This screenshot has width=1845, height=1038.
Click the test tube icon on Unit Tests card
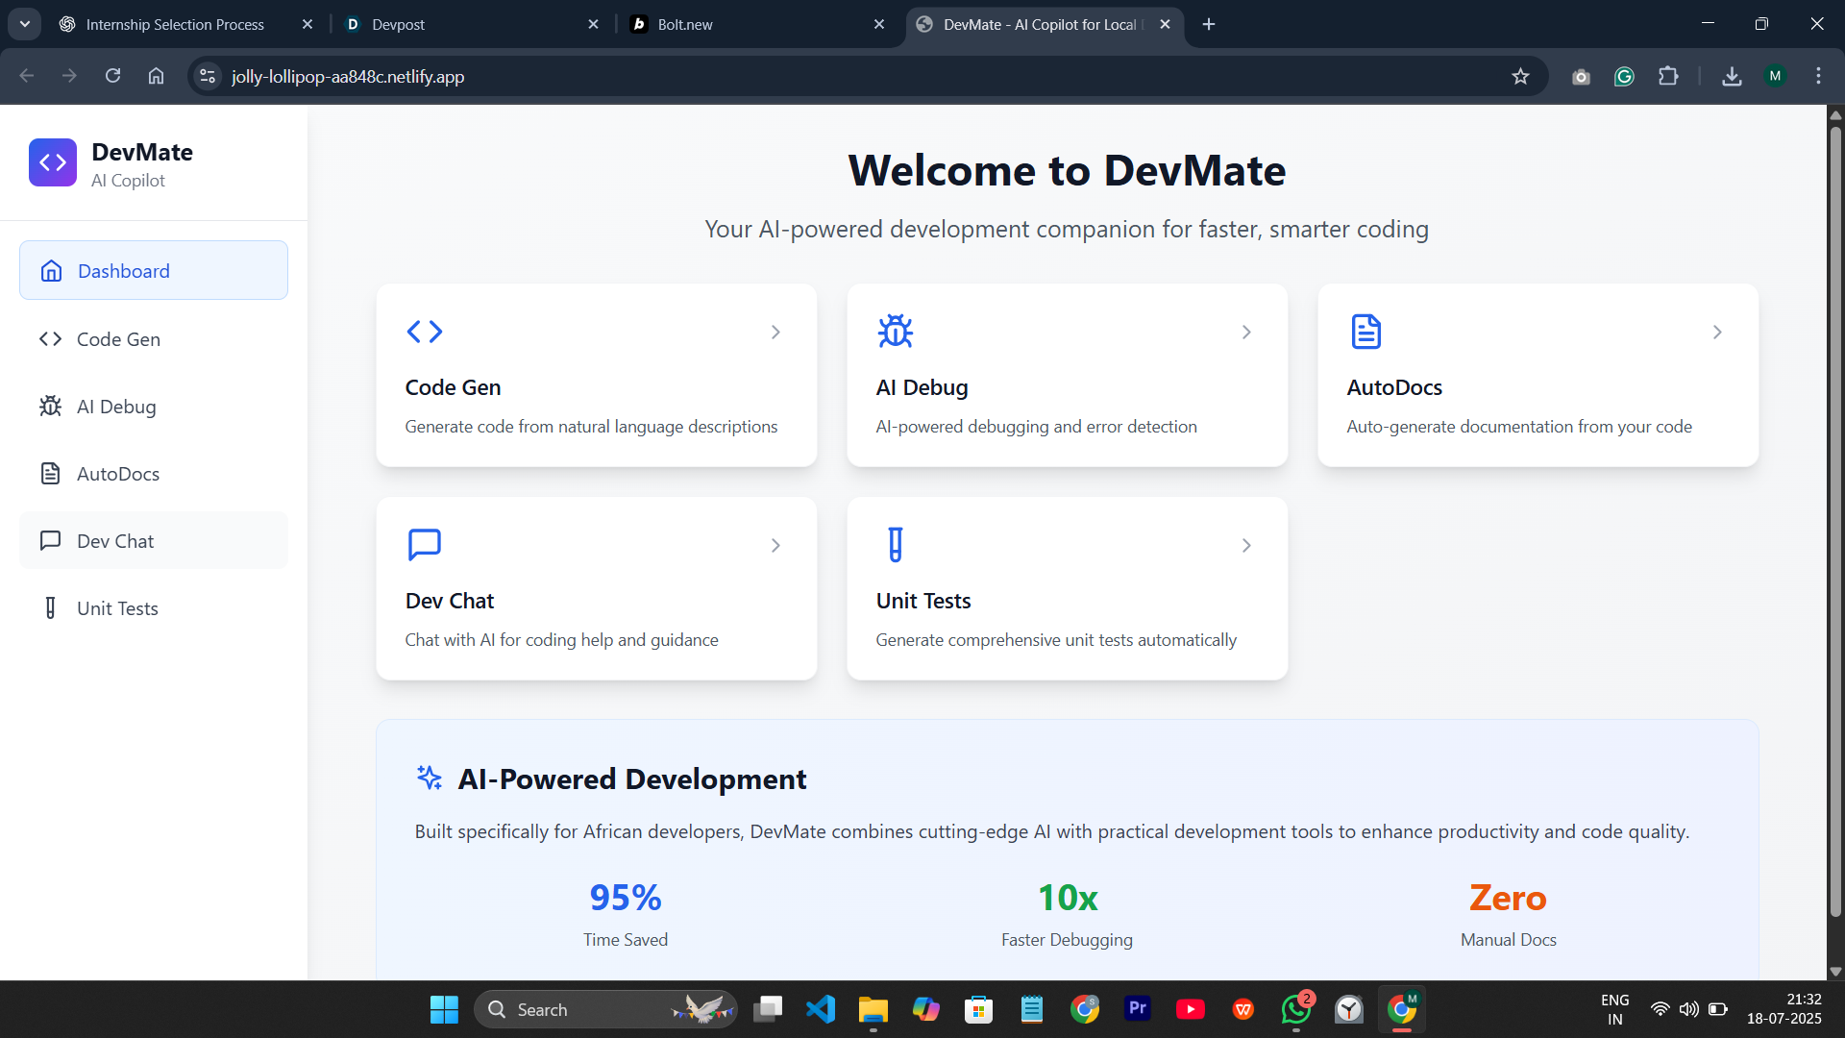click(x=895, y=545)
